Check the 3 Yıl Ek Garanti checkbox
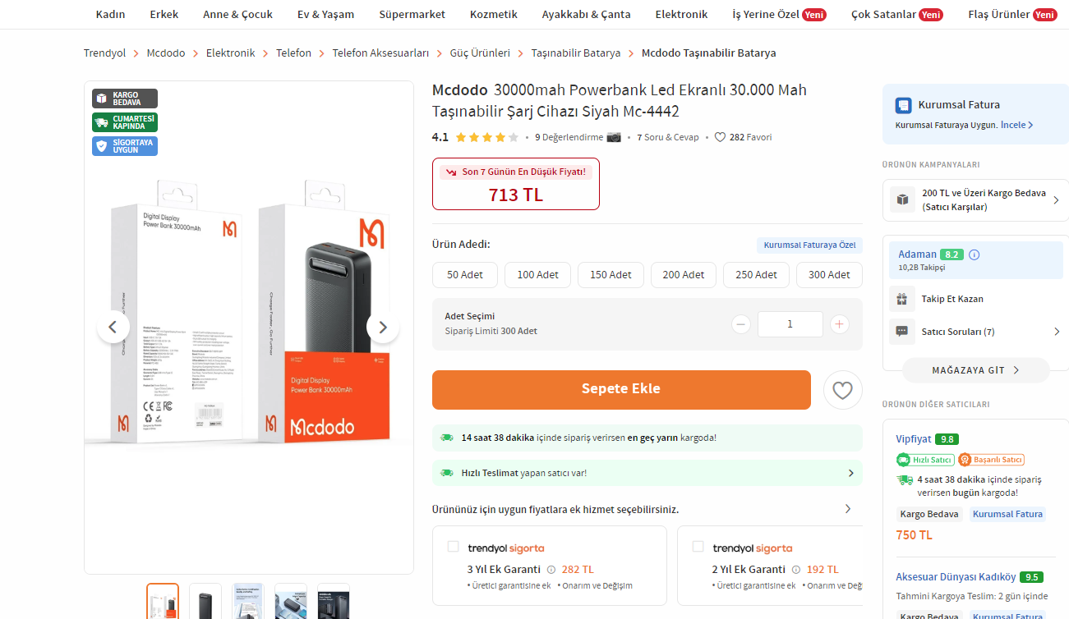 (453, 547)
